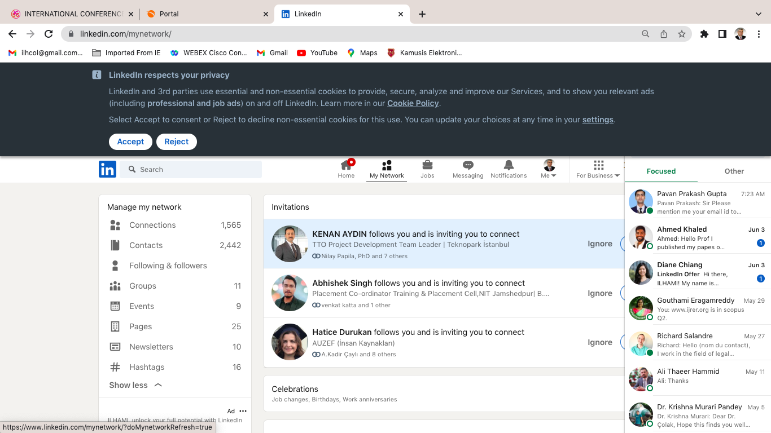The width and height of the screenshot is (771, 433).
Task: Open conversation with Ali Thaeer Hammid
Action: click(698, 380)
